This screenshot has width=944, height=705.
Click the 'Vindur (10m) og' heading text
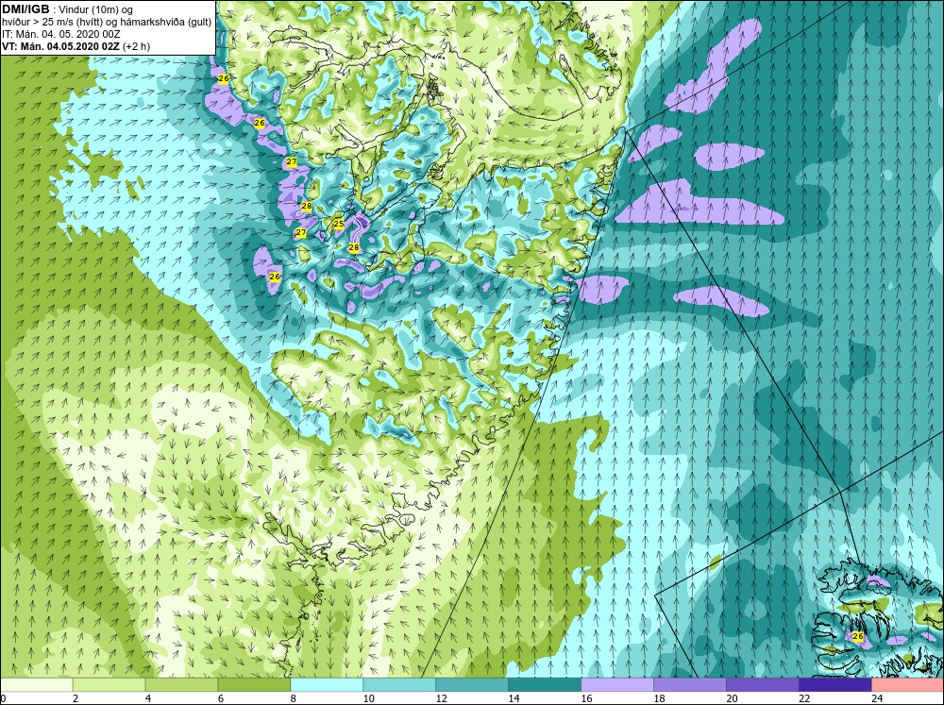pyautogui.click(x=97, y=9)
